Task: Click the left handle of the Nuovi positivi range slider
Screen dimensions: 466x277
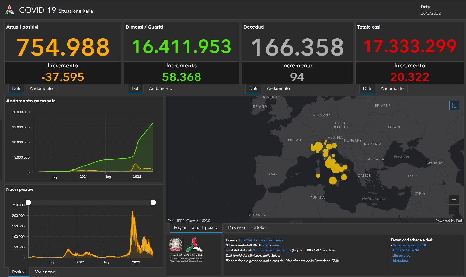Action: [x=28, y=203]
